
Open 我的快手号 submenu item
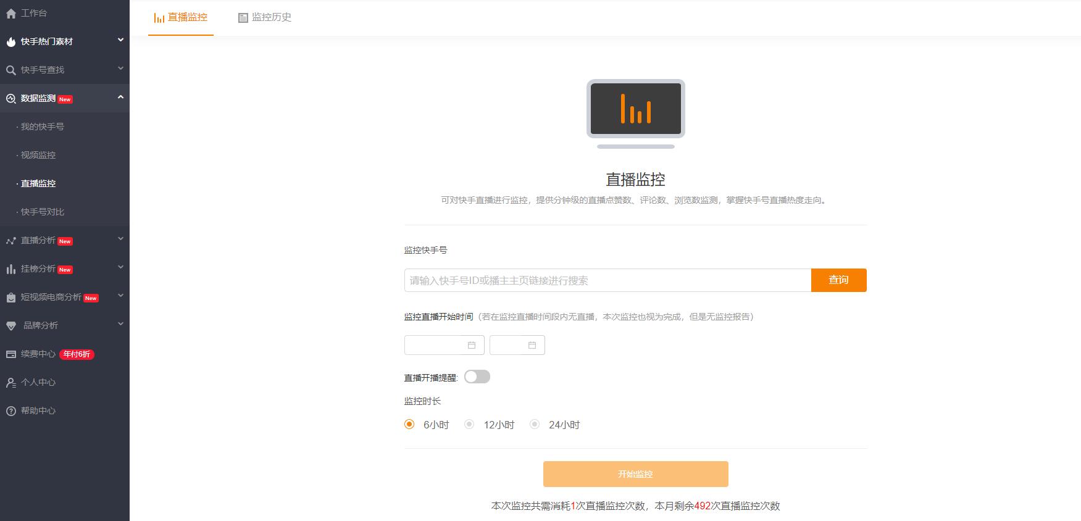(x=43, y=127)
